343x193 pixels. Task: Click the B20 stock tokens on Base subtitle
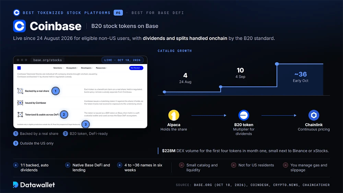click(125, 26)
